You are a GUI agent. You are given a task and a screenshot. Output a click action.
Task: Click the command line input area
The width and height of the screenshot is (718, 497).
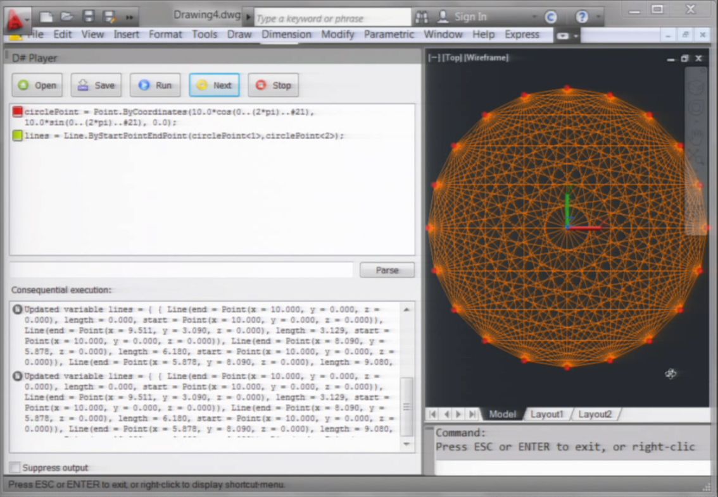point(572,467)
